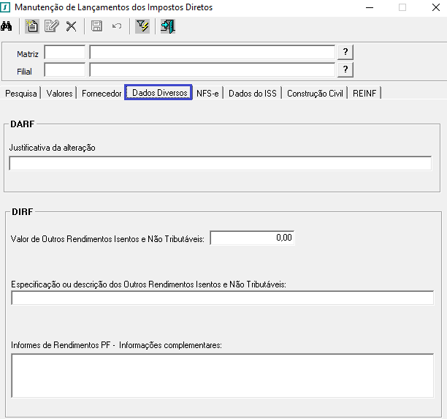
Task: Click the exit door toolbar icon
Action: [167, 26]
